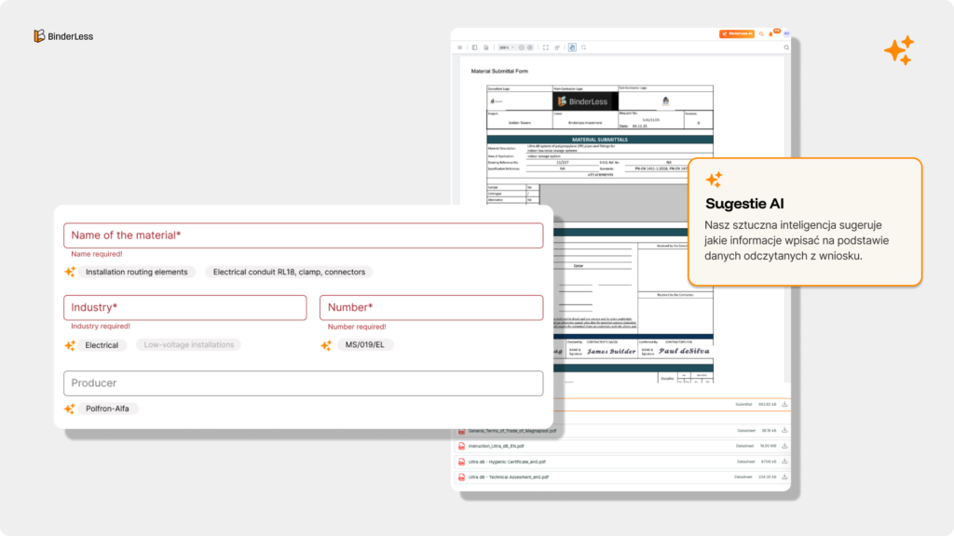Download the Ultra dB Hygienic Certificate file
The width and height of the screenshot is (954, 536).
coord(784,462)
